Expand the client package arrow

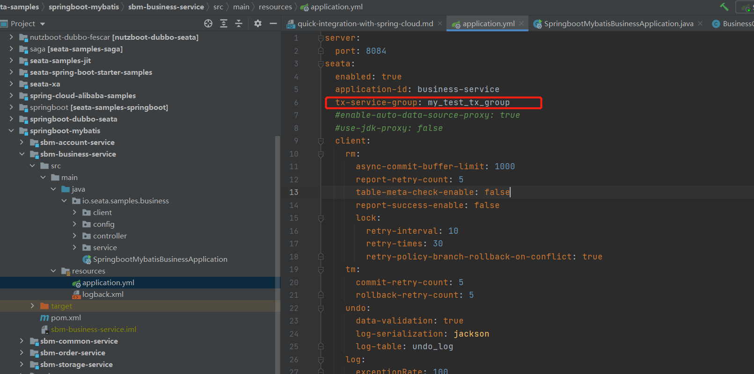pyautogui.click(x=74, y=212)
